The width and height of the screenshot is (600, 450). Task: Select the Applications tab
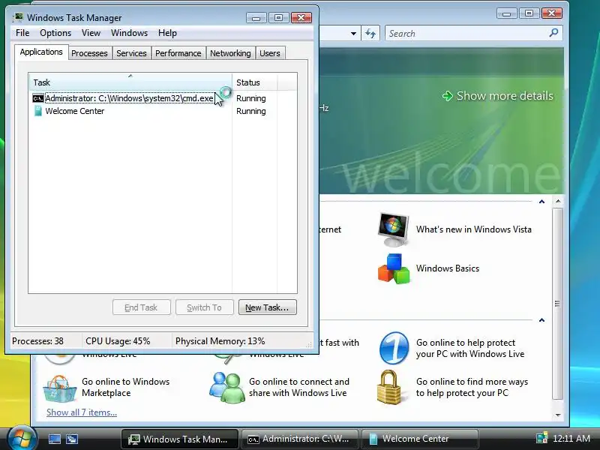pos(41,52)
